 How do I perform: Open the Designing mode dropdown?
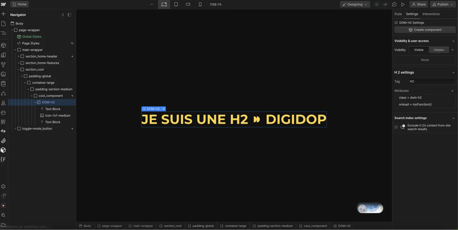click(355, 4)
